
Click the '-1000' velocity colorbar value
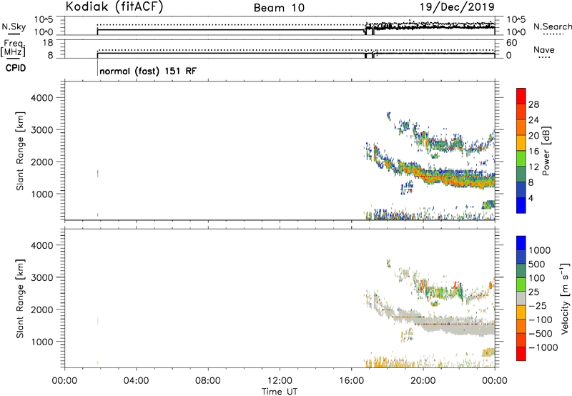(x=543, y=347)
